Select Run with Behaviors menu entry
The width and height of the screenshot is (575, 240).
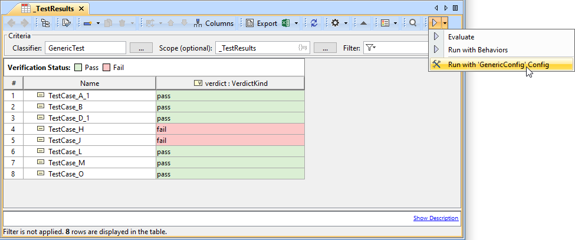pos(477,50)
